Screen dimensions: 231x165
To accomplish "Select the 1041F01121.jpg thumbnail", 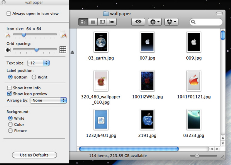I will (x=194, y=81).
